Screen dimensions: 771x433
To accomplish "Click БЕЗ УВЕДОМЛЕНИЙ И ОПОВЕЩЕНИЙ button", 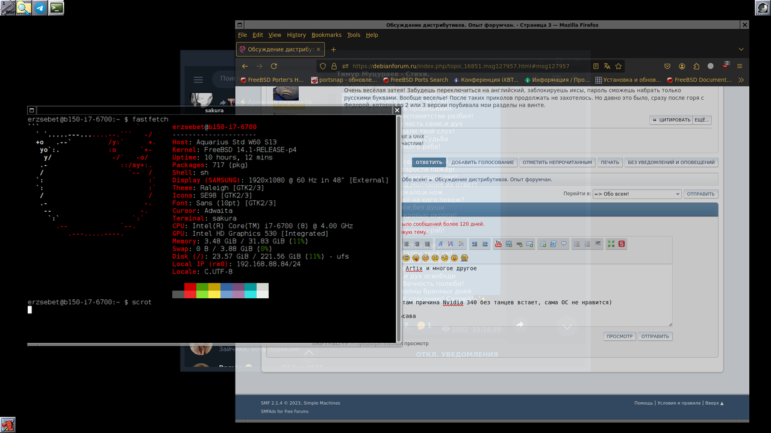I will pos(672,162).
